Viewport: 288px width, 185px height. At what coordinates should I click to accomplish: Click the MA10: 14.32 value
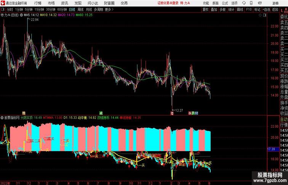(48, 15)
